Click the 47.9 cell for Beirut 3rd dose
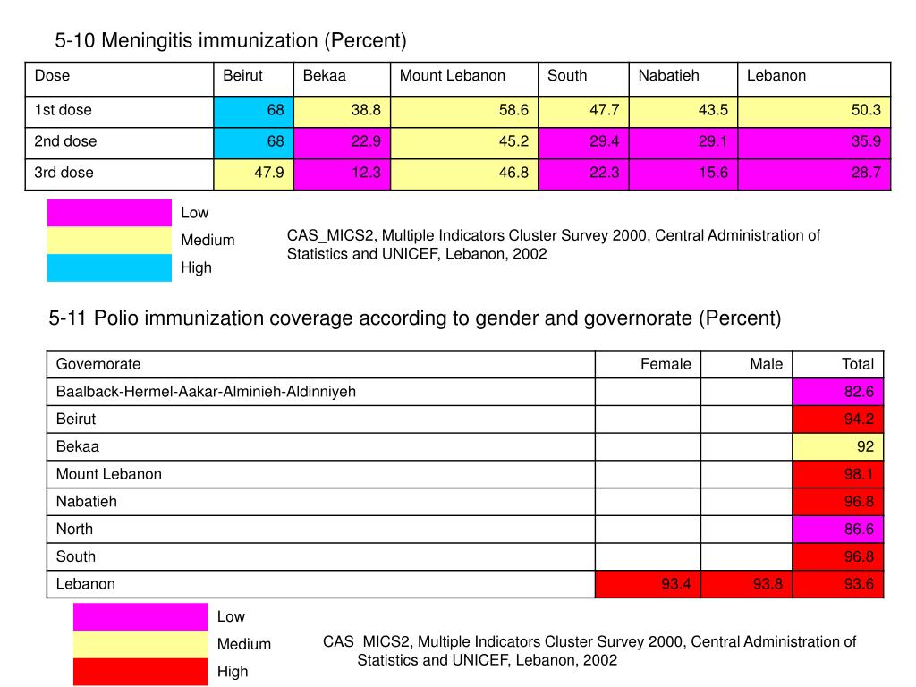 (253, 174)
